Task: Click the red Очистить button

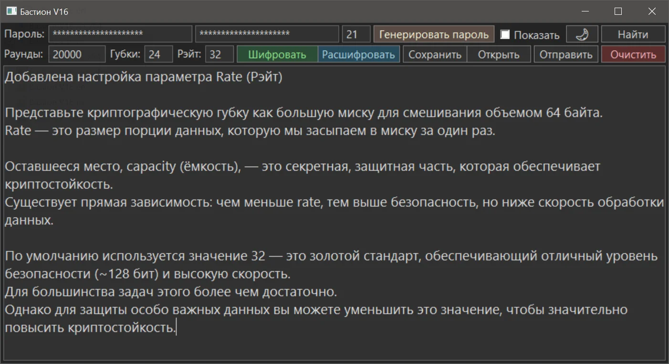Action: pyautogui.click(x=633, y=54)
